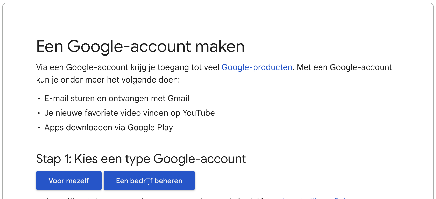
Task: Click the "Een Google-account maken" main heading
Action: tap(140, 46)
